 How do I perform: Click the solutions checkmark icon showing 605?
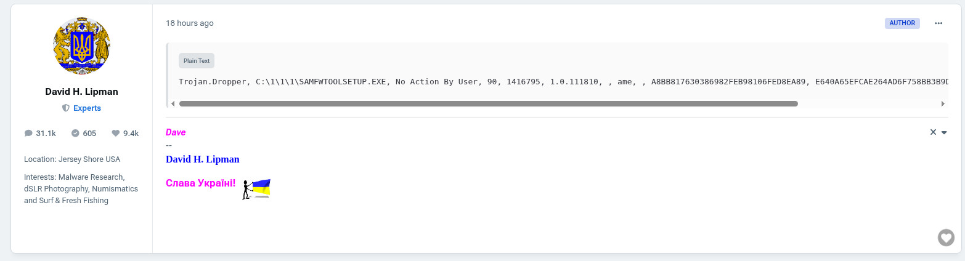pyautogui.click(x=76, y=133)
